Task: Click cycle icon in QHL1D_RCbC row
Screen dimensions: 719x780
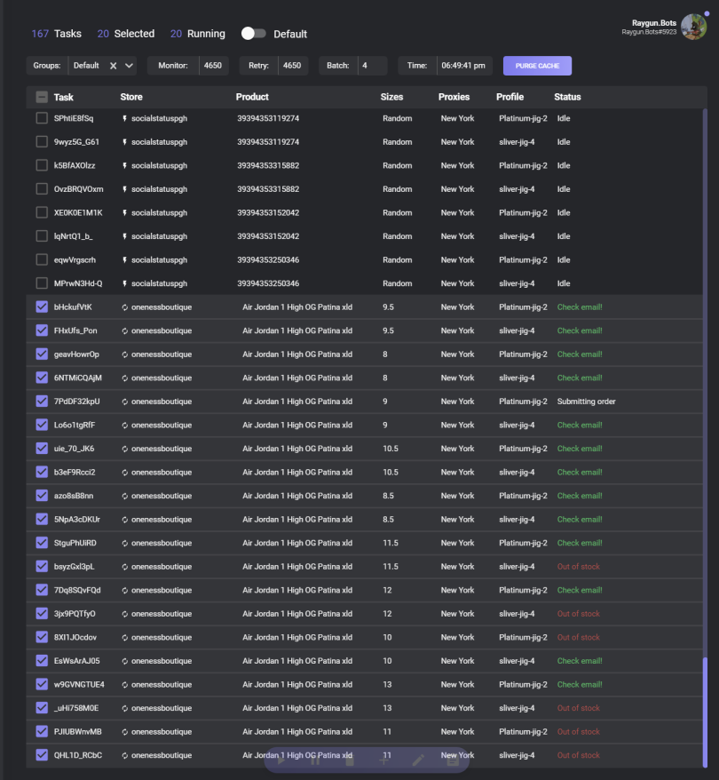Action: click(125, 755)
